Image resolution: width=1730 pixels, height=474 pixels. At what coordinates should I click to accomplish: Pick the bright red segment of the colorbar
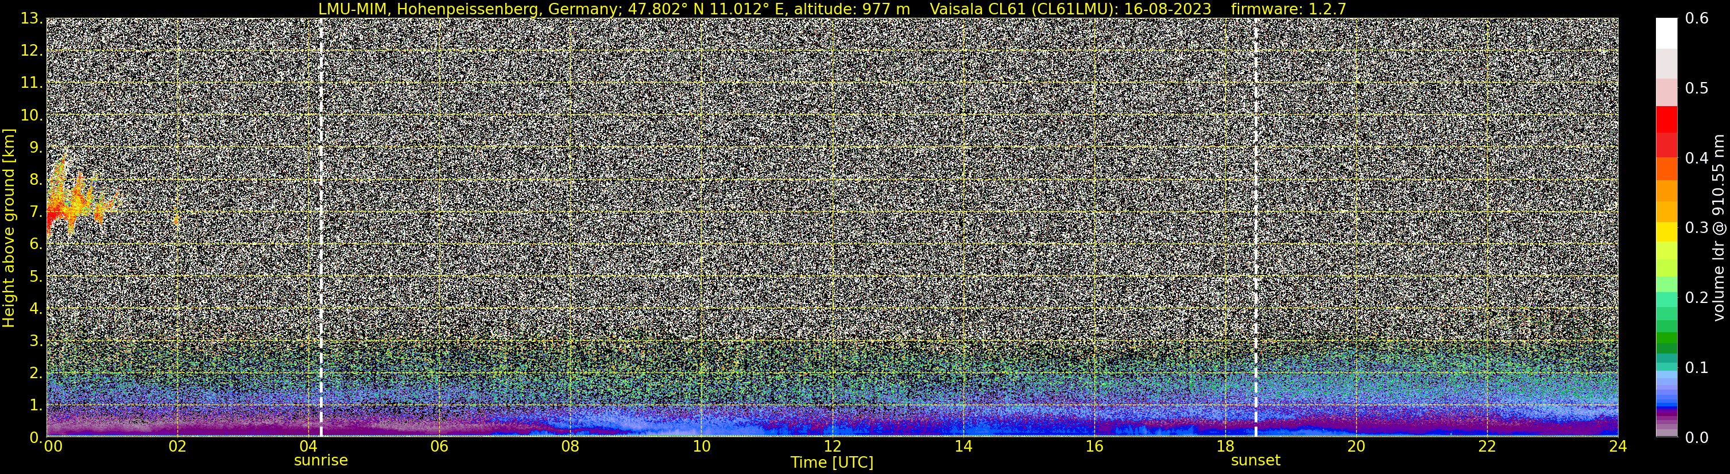[x=1666, y=119]
